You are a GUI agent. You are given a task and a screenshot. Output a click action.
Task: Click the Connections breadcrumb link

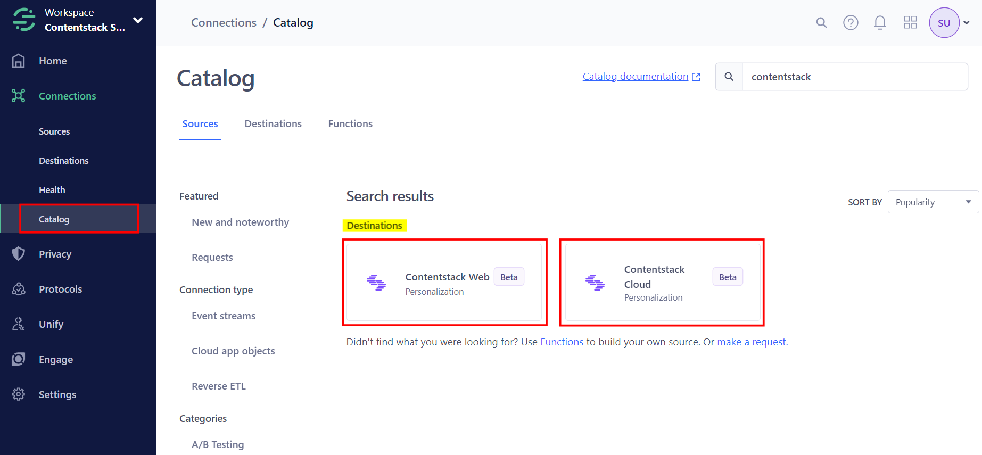[224, 23]
